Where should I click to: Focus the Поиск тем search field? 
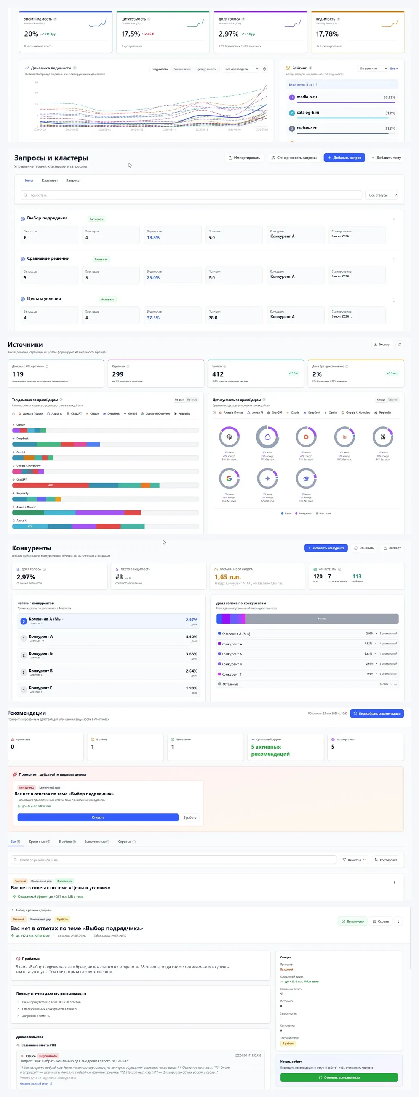pyautogui.click(x=191, y=195)
